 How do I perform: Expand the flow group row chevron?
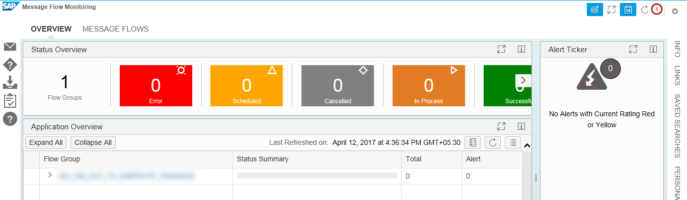(x=50, y=175)
